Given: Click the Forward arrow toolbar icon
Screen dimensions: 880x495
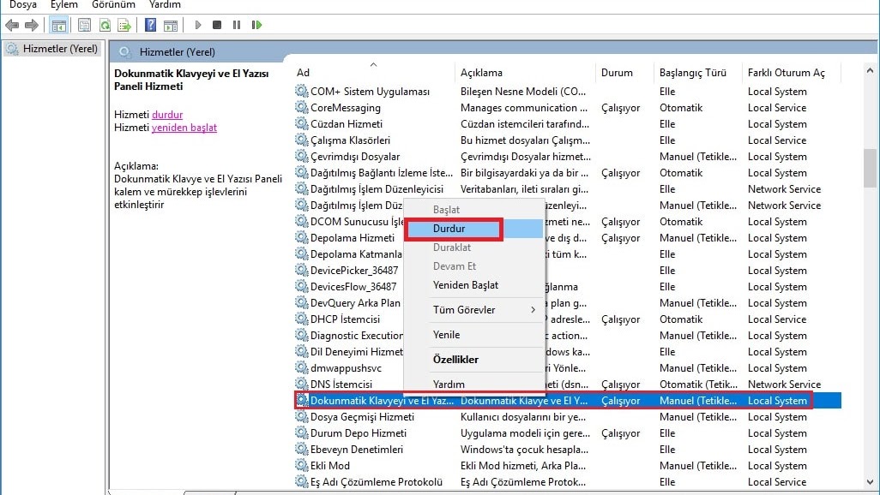Looking at the screenshot, I should click(32, 25).
